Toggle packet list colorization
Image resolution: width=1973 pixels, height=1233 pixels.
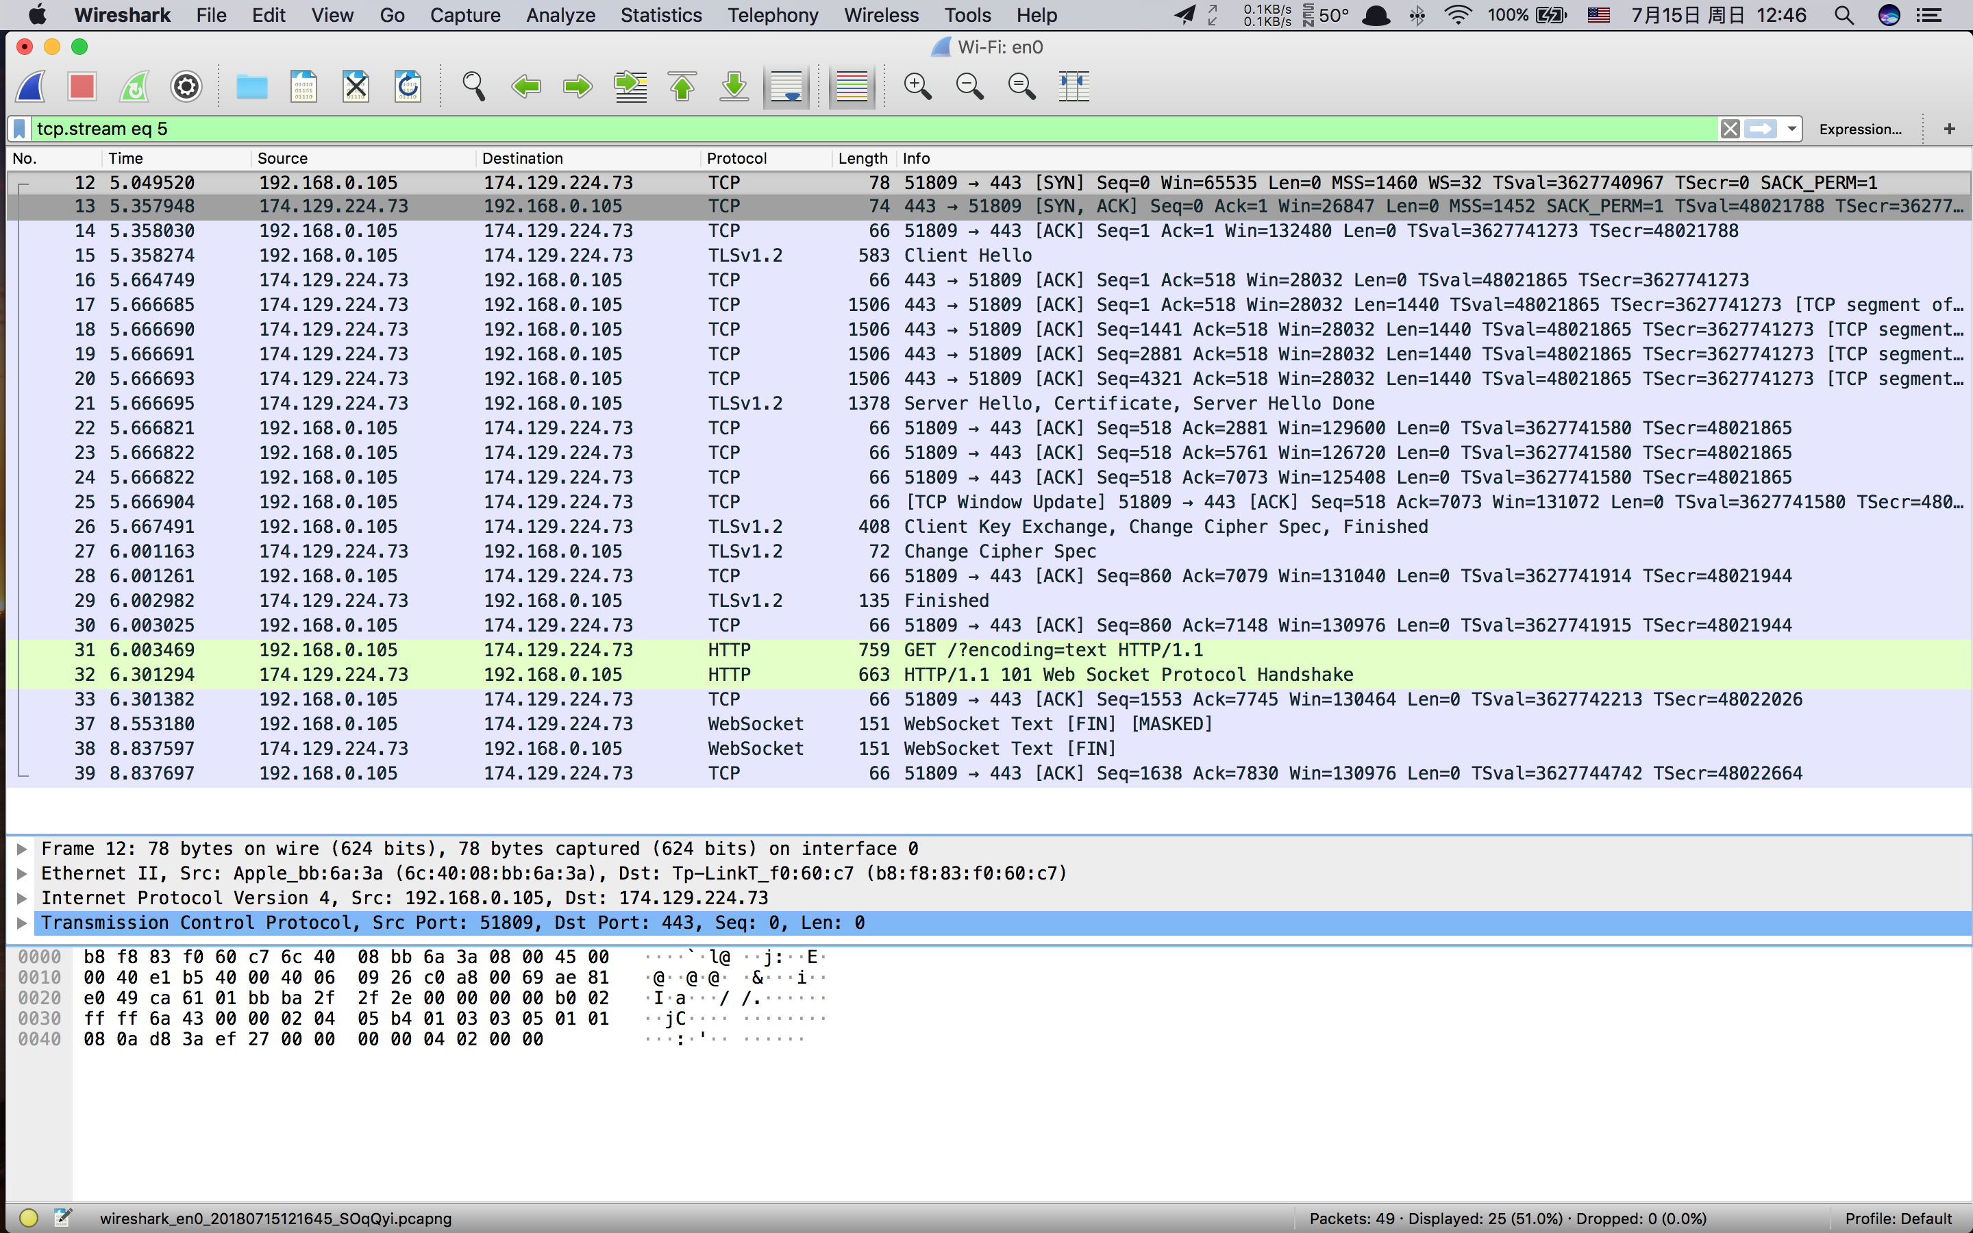coord(852,86)
